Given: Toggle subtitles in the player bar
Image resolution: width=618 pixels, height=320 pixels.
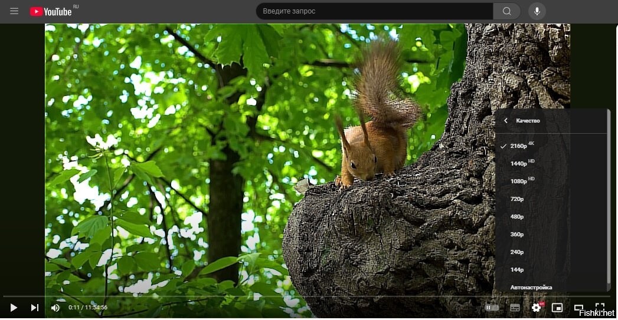Looking at the screenshot, I should pos(515,308).
